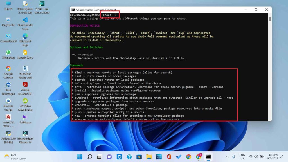This screenshot has width=288, height=162.
Task: Open the This PC desktop icon
Action: tap(8, 6)
